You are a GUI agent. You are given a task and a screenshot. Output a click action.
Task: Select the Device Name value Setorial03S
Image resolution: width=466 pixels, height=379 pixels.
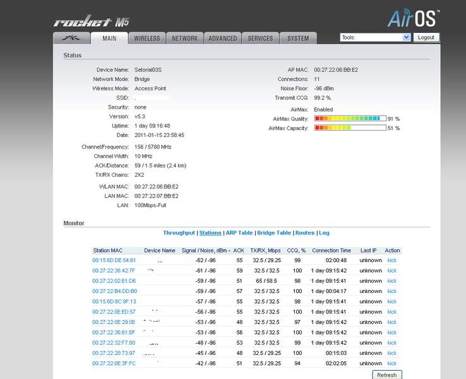pos(148,69)
